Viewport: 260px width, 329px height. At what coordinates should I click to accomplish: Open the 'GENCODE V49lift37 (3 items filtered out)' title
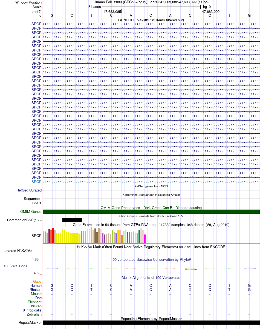151,20
